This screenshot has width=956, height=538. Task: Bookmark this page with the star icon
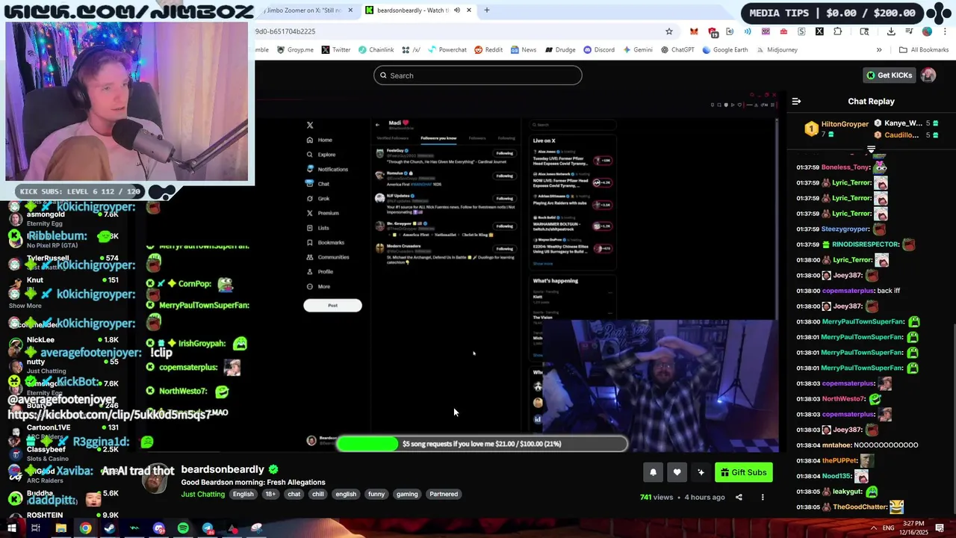[669, 31]
